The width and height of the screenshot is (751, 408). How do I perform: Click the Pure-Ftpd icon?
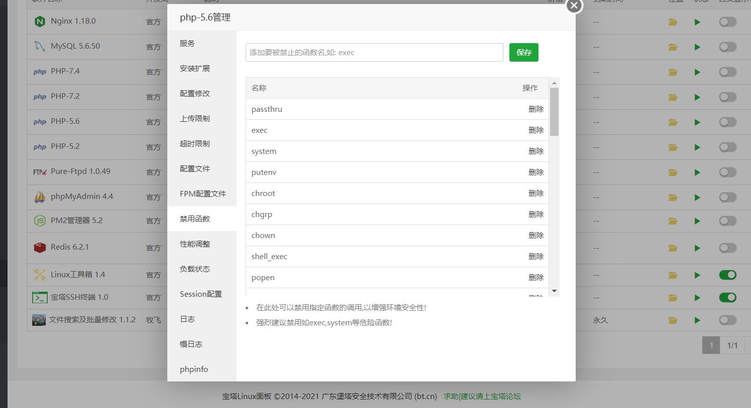pyautogui.click(x=40, y=171)
